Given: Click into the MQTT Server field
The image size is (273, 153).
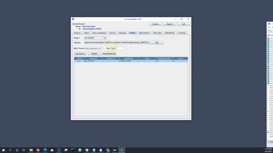Looking at the screenshot, I should [93, 48].
